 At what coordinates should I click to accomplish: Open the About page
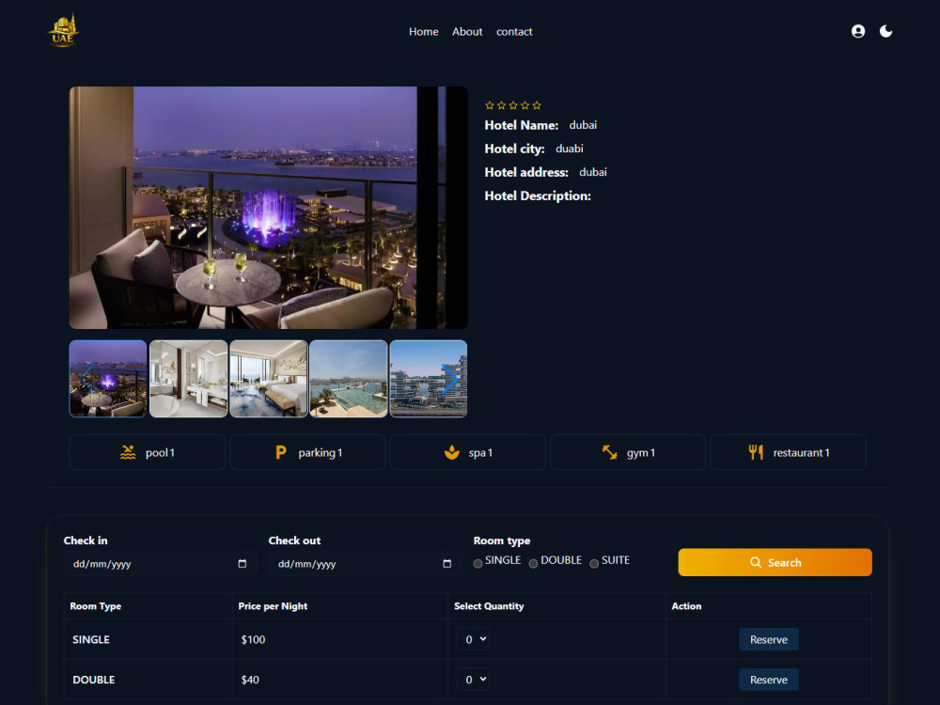[x=467, y=32]
